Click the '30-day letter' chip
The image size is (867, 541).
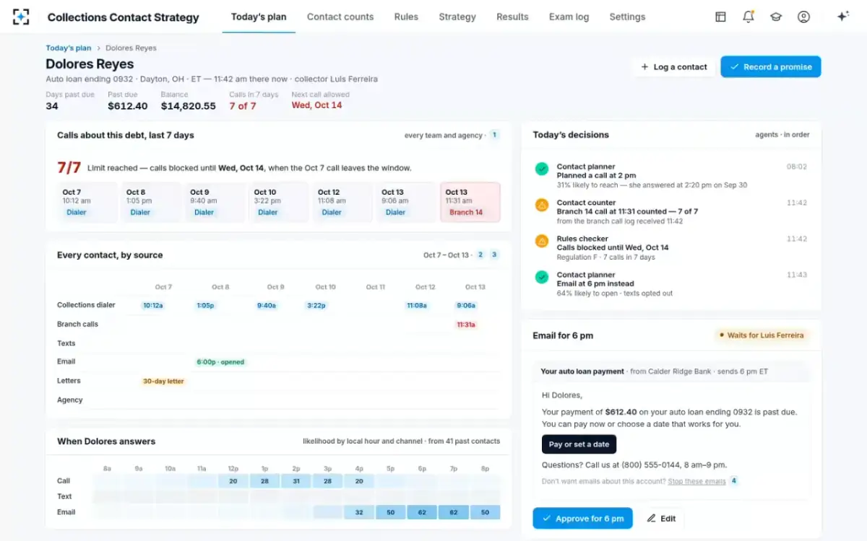tap(163, 381)
